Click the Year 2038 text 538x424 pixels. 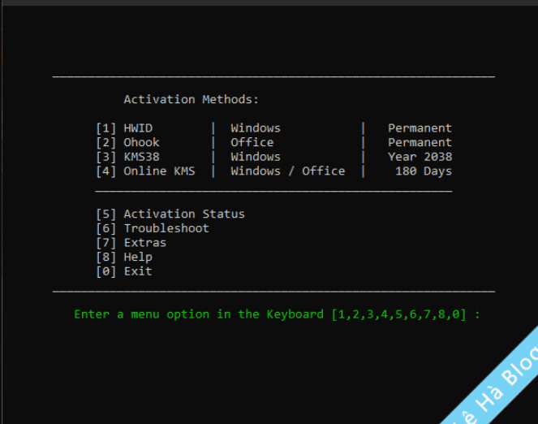click(420, 157)
